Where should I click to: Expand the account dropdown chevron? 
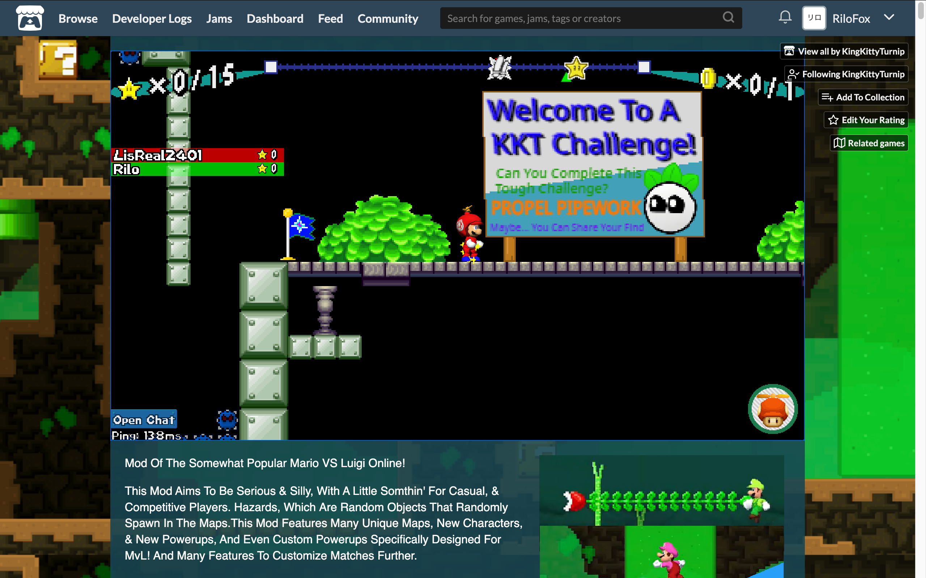tap(889, 17)
